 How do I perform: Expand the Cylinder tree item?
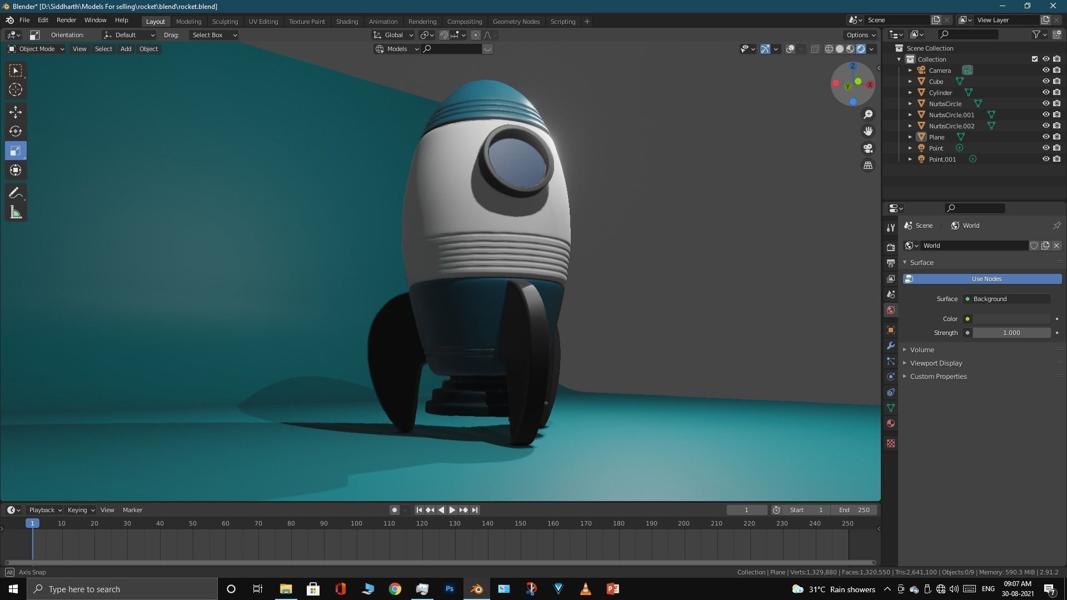(910, 92)
